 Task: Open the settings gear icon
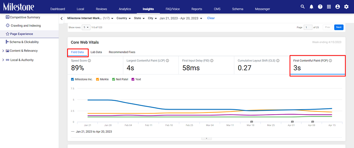click(x=346, y=7)
